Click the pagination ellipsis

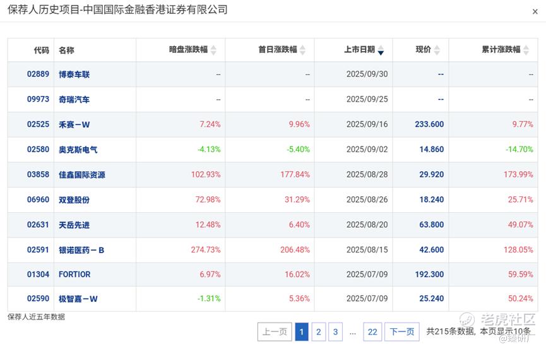coord(353,333)
